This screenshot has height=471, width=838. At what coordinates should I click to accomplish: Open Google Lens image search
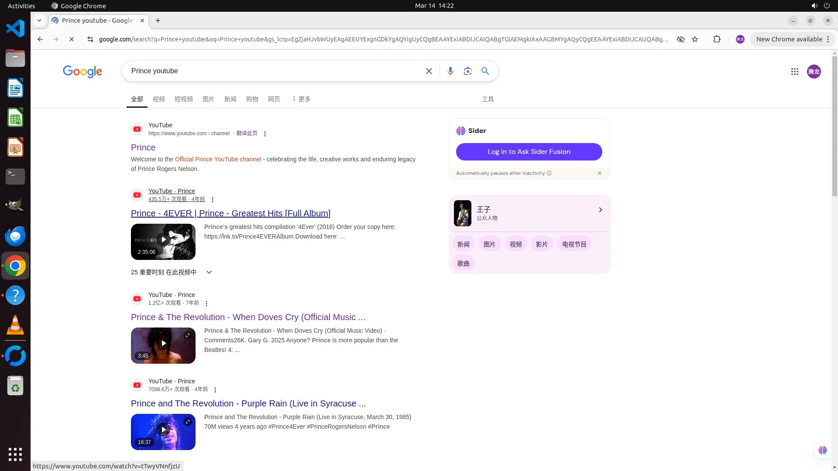pyautogui.click(x=467, y=71)
